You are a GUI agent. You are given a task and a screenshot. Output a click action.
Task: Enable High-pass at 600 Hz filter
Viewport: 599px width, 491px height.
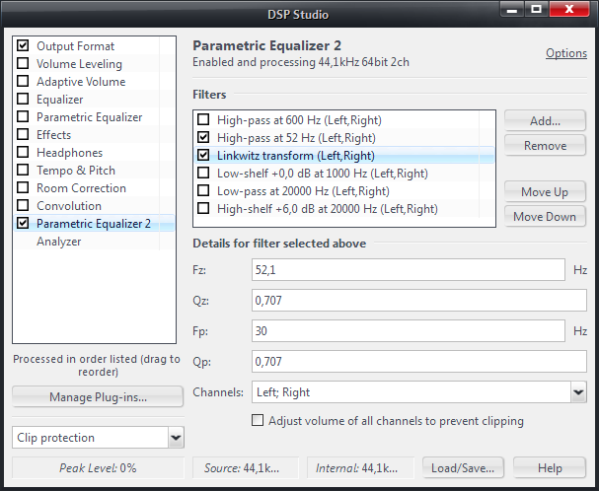(203, 120)
